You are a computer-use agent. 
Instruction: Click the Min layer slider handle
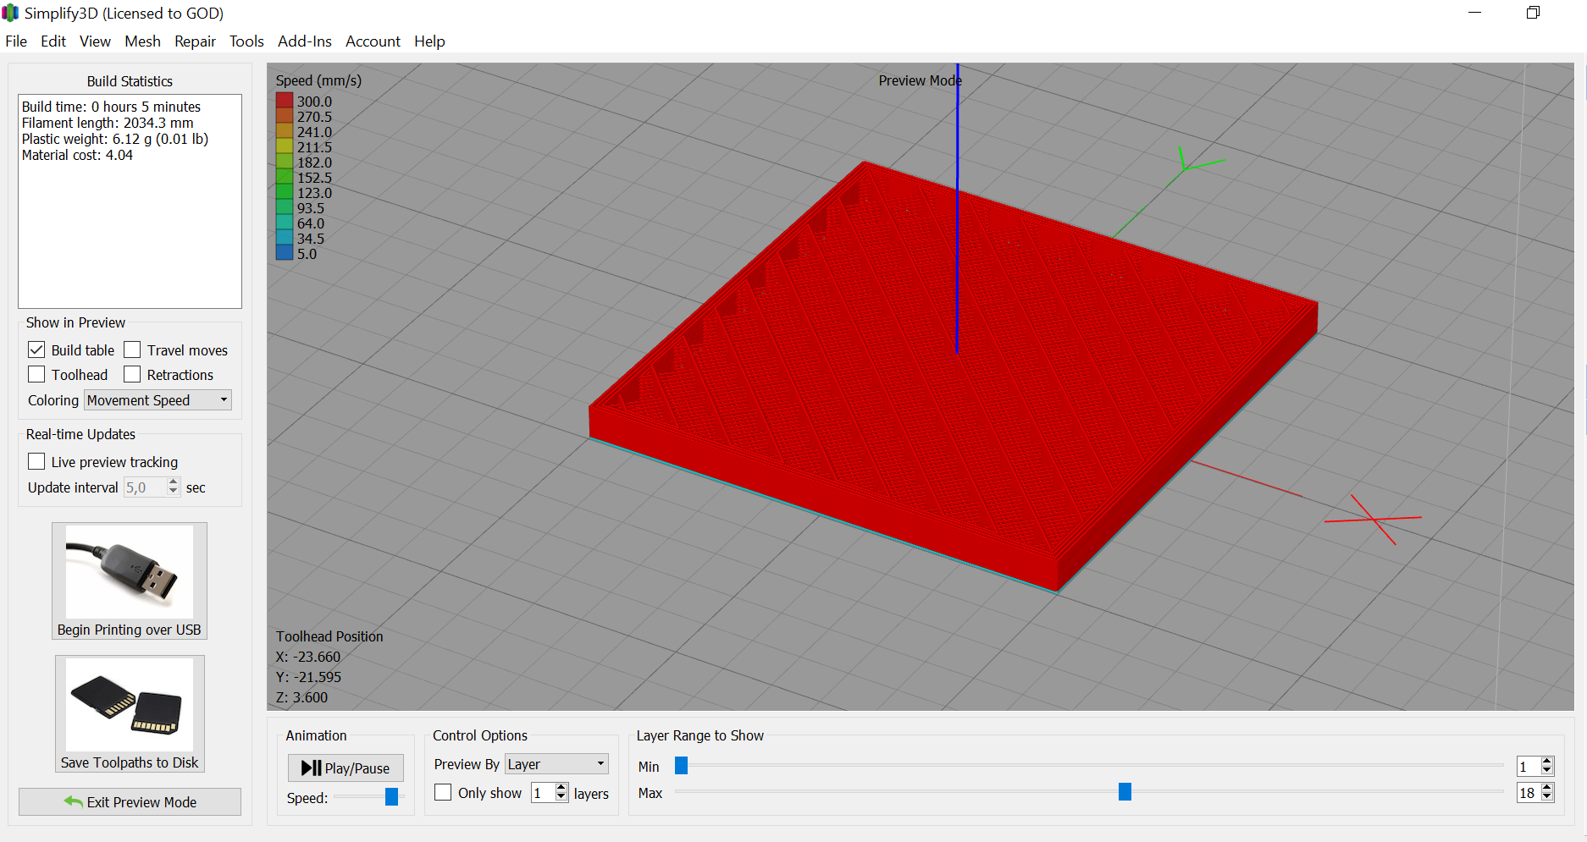681,766
